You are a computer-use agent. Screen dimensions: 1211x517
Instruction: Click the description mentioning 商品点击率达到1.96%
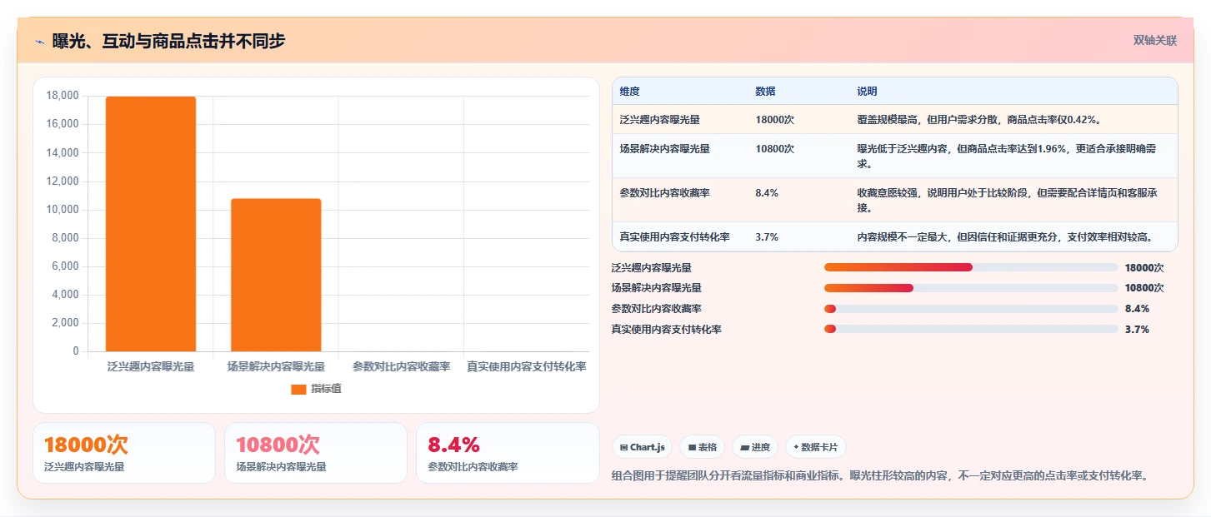click(x=1006, y=157)
